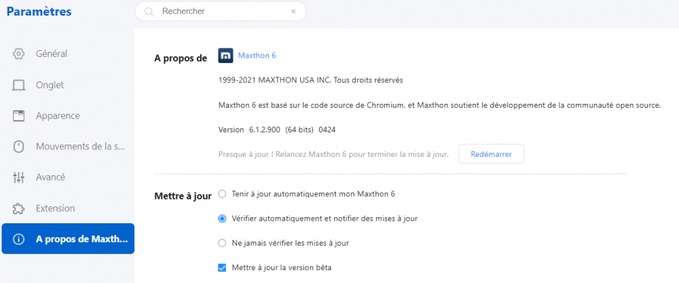The height and width of the screenshot is (283, 679).
Task: Click the A propos info icon
Action: (x=19, y=240)
